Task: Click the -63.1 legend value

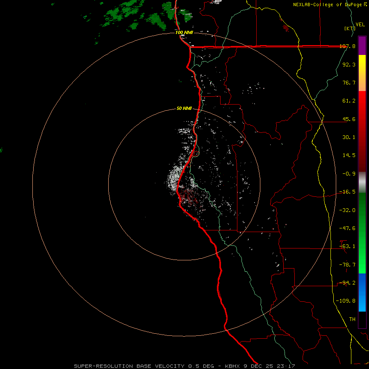Action: point(347,246)
